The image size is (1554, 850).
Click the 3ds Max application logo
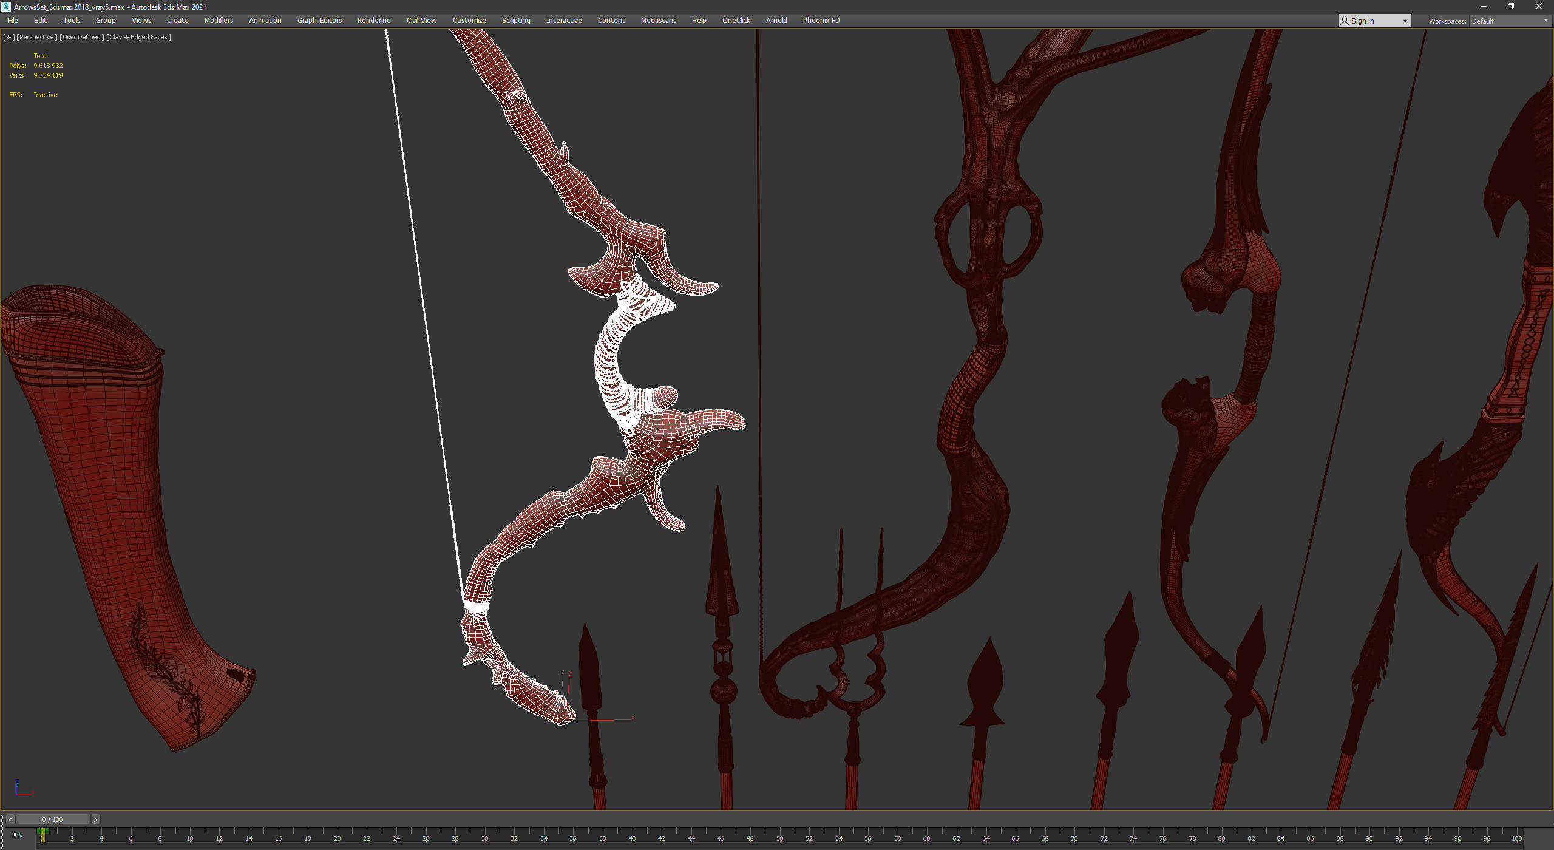pos(6,7)
